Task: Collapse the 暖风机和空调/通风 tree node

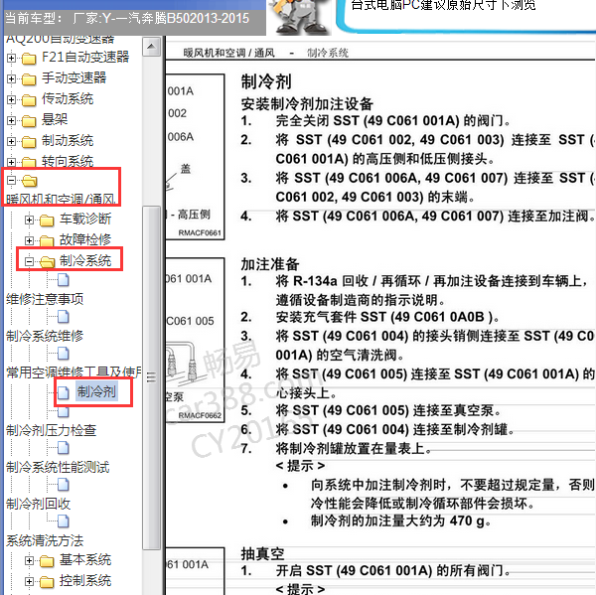Action: pyautogui.click(x=11, y=180)
